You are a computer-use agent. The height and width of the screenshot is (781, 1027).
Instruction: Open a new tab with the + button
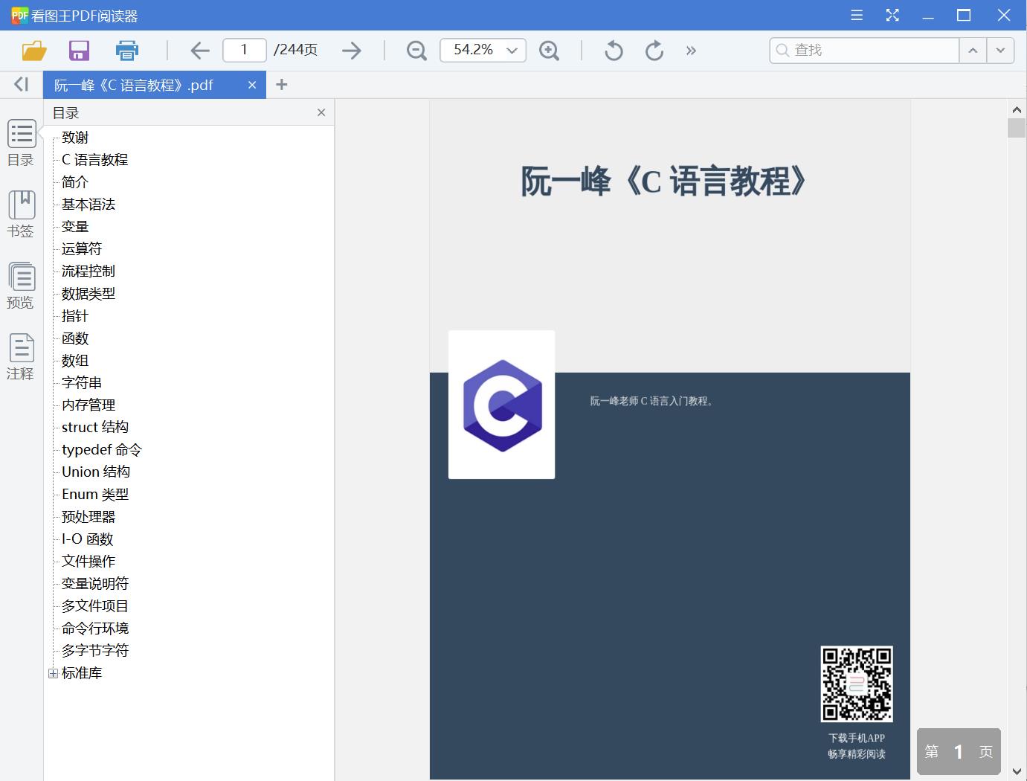pyautogui.click(x=282, y=85)
